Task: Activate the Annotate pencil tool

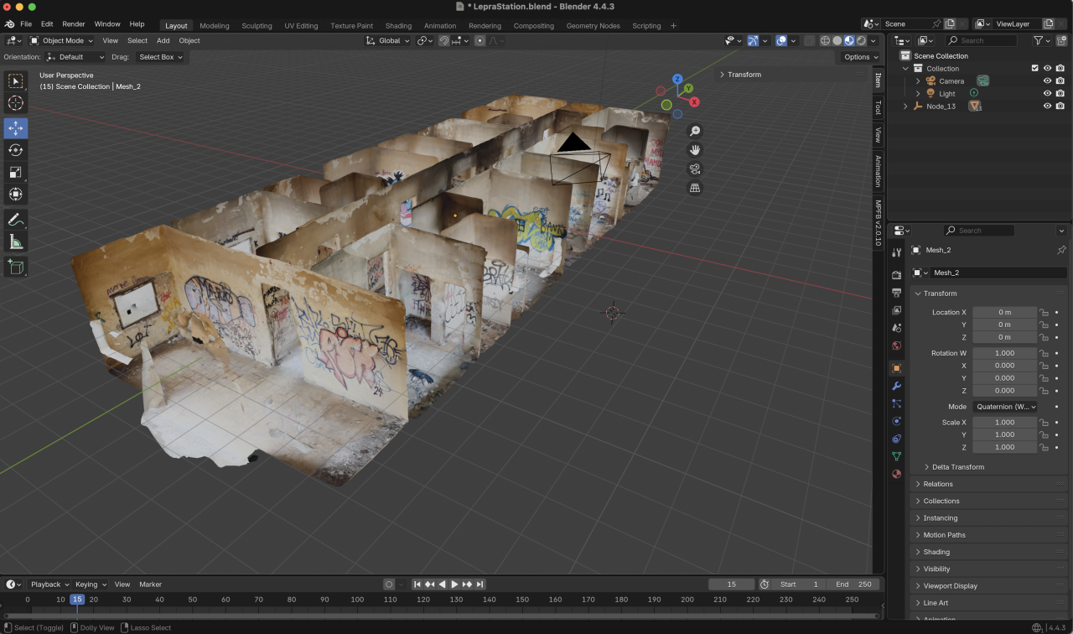Action: 16,220
